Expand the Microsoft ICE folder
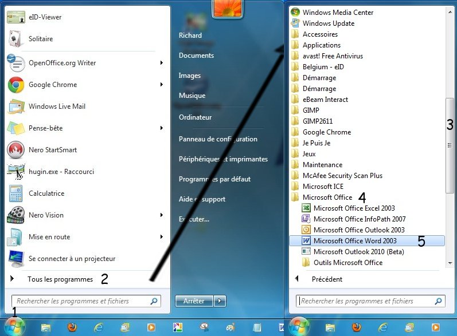This screenshot has height=336, width=457. [x=318, y=187]
